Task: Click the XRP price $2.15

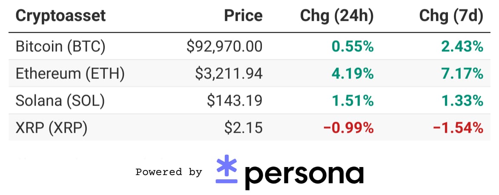Action: [244, 128]
